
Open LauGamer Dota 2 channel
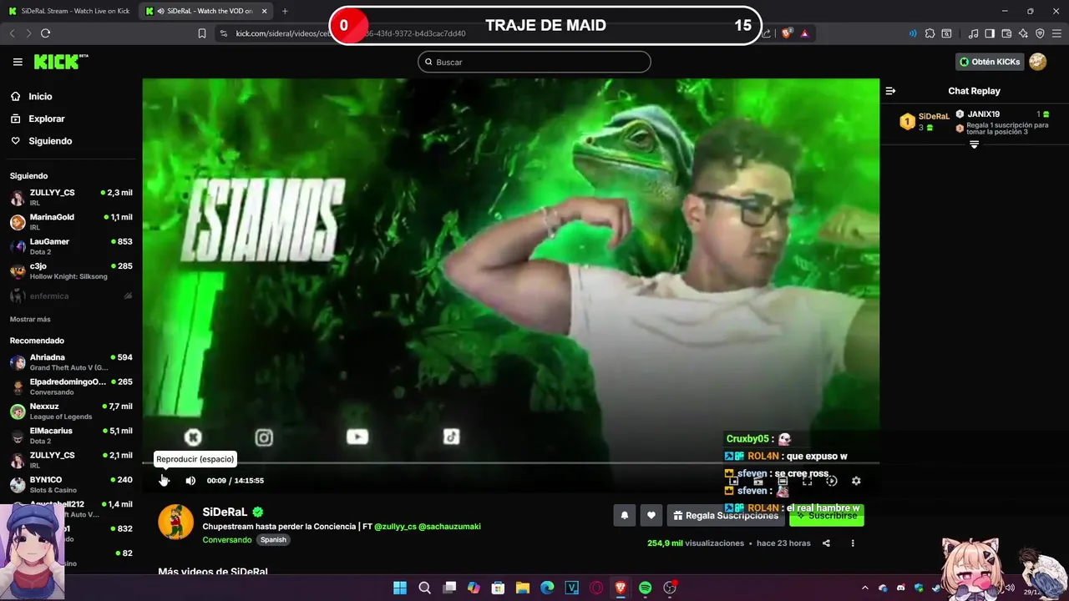point(71,246)
